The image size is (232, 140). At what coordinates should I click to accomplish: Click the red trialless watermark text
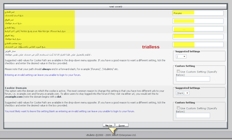[150, 46]
